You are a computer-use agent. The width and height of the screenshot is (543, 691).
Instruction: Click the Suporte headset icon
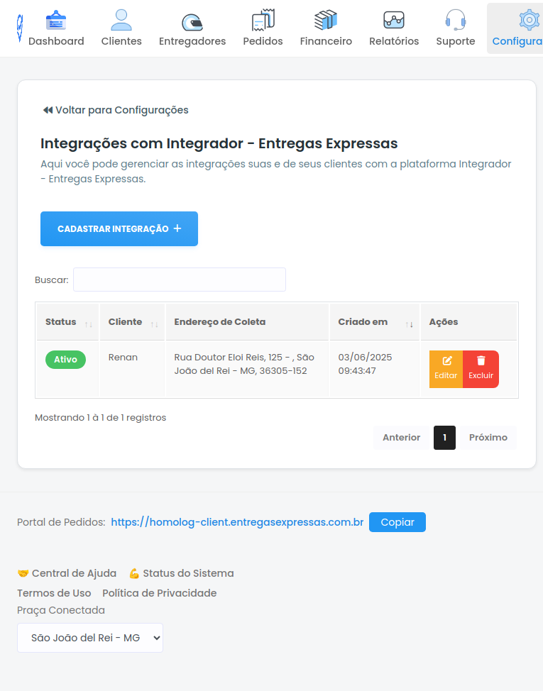[455, 19]
